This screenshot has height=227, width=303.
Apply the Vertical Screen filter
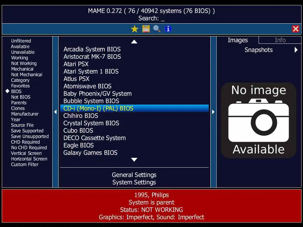click(26, 153)
